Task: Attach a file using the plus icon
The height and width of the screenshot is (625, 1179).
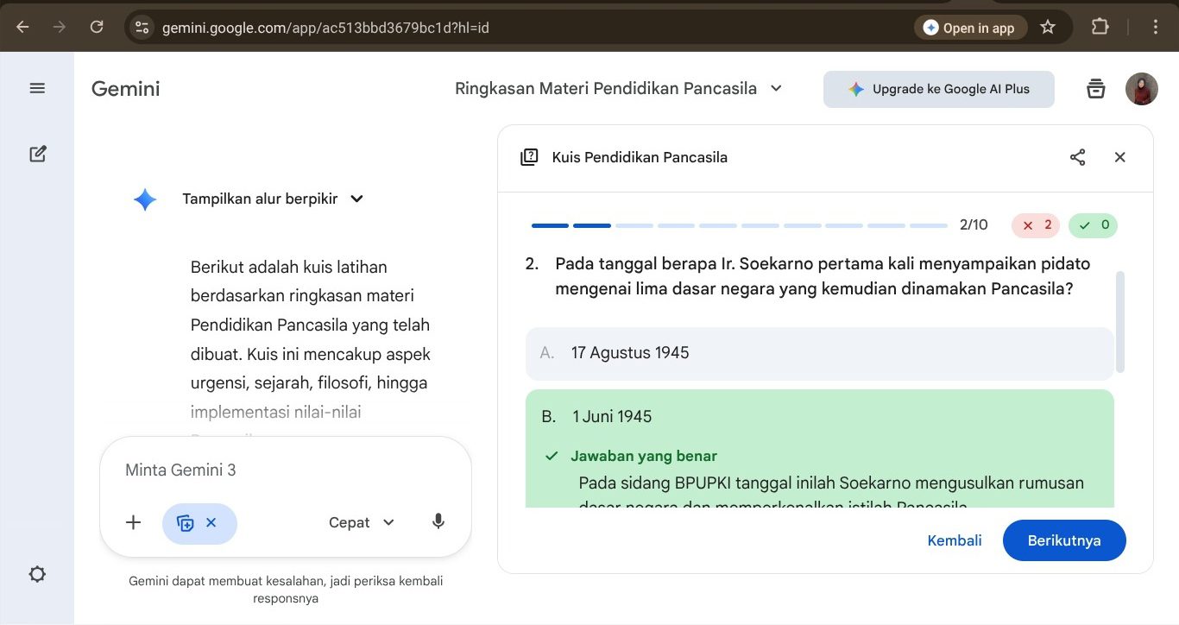Action: coord(133,522)
